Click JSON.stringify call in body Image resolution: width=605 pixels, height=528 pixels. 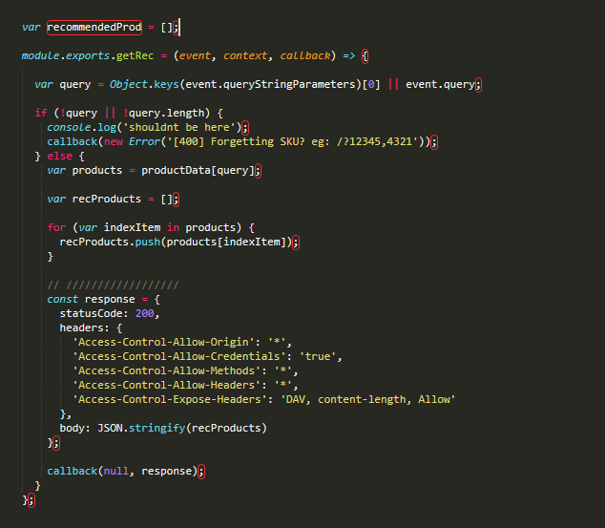point(182,428)
